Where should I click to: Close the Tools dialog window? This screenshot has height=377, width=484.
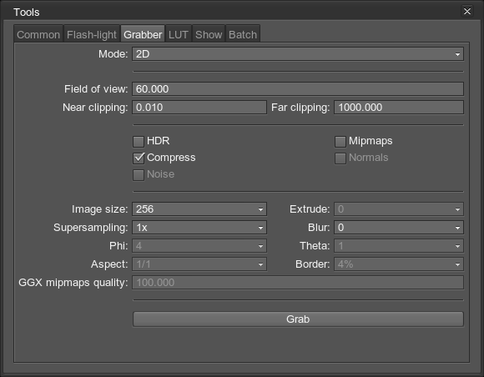click(467, 12)
